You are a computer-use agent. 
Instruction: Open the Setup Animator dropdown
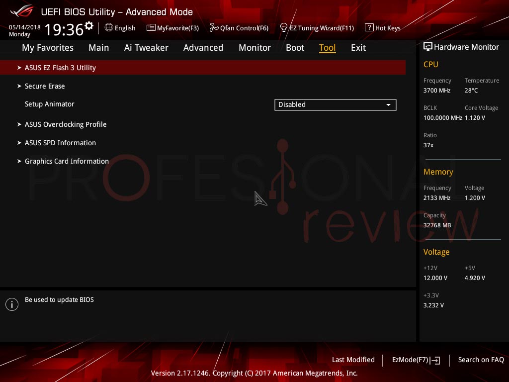[x=336, y=104]
